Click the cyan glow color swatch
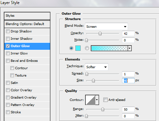Screen dimensions: 159x121 click(x=78, y=48)
